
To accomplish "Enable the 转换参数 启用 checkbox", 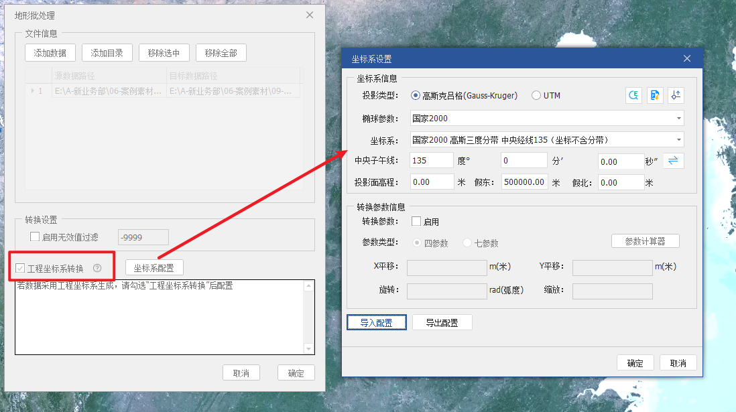I will coord(416,222).
